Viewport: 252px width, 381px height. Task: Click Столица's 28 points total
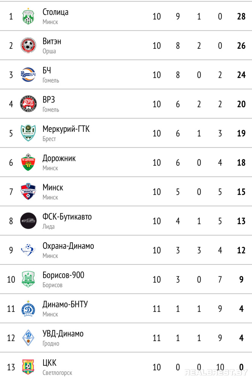pos(241,16)
